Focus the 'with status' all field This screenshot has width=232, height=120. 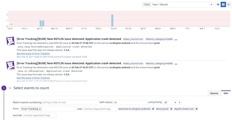130,102
